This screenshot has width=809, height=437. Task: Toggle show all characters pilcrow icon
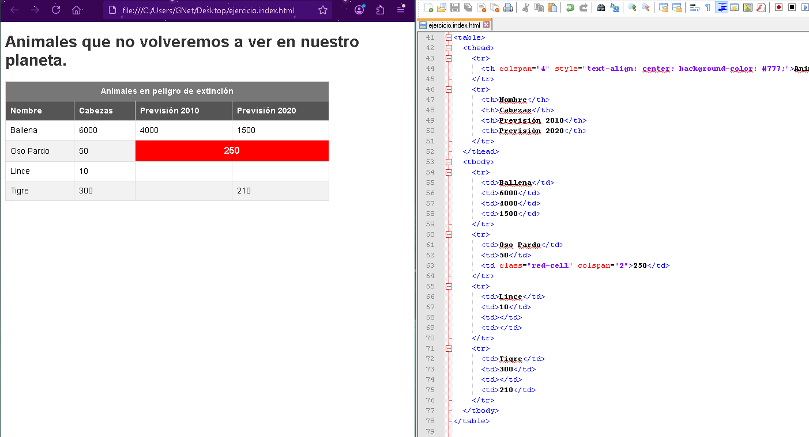[708, 7]
